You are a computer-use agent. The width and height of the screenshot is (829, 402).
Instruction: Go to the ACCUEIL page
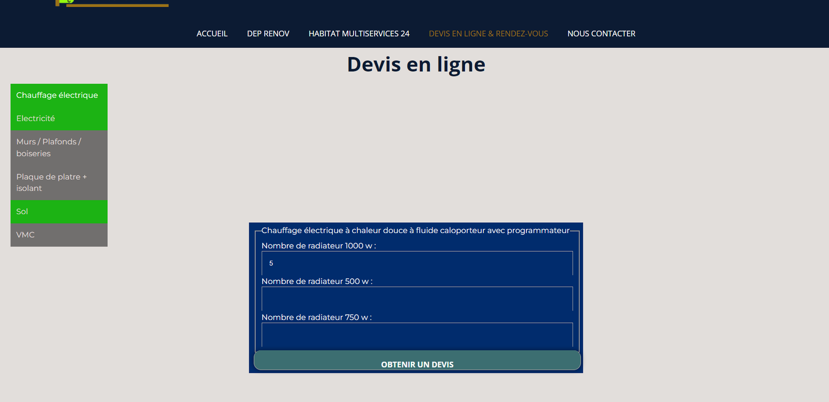tap(212, 34)
